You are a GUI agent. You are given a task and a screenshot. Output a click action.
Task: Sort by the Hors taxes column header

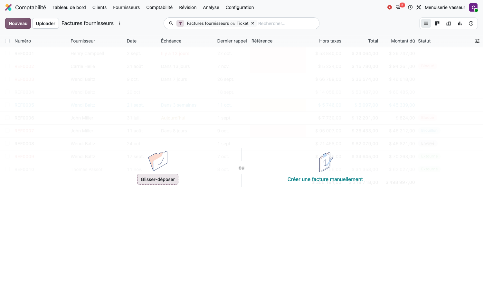[x=330, y=41]
